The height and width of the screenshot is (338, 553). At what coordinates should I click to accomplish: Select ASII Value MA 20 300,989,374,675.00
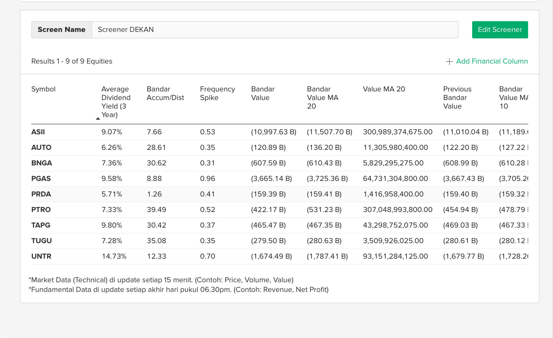[x=397, y=132]
